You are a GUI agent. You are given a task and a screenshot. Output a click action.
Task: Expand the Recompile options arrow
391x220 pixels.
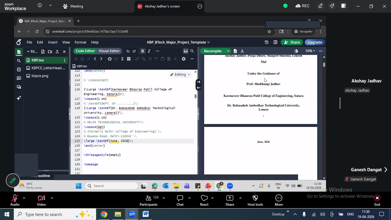click(x=228, y=51)
